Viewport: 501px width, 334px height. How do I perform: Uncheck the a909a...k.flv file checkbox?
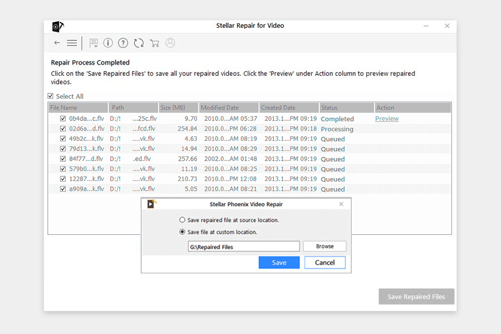63,189
